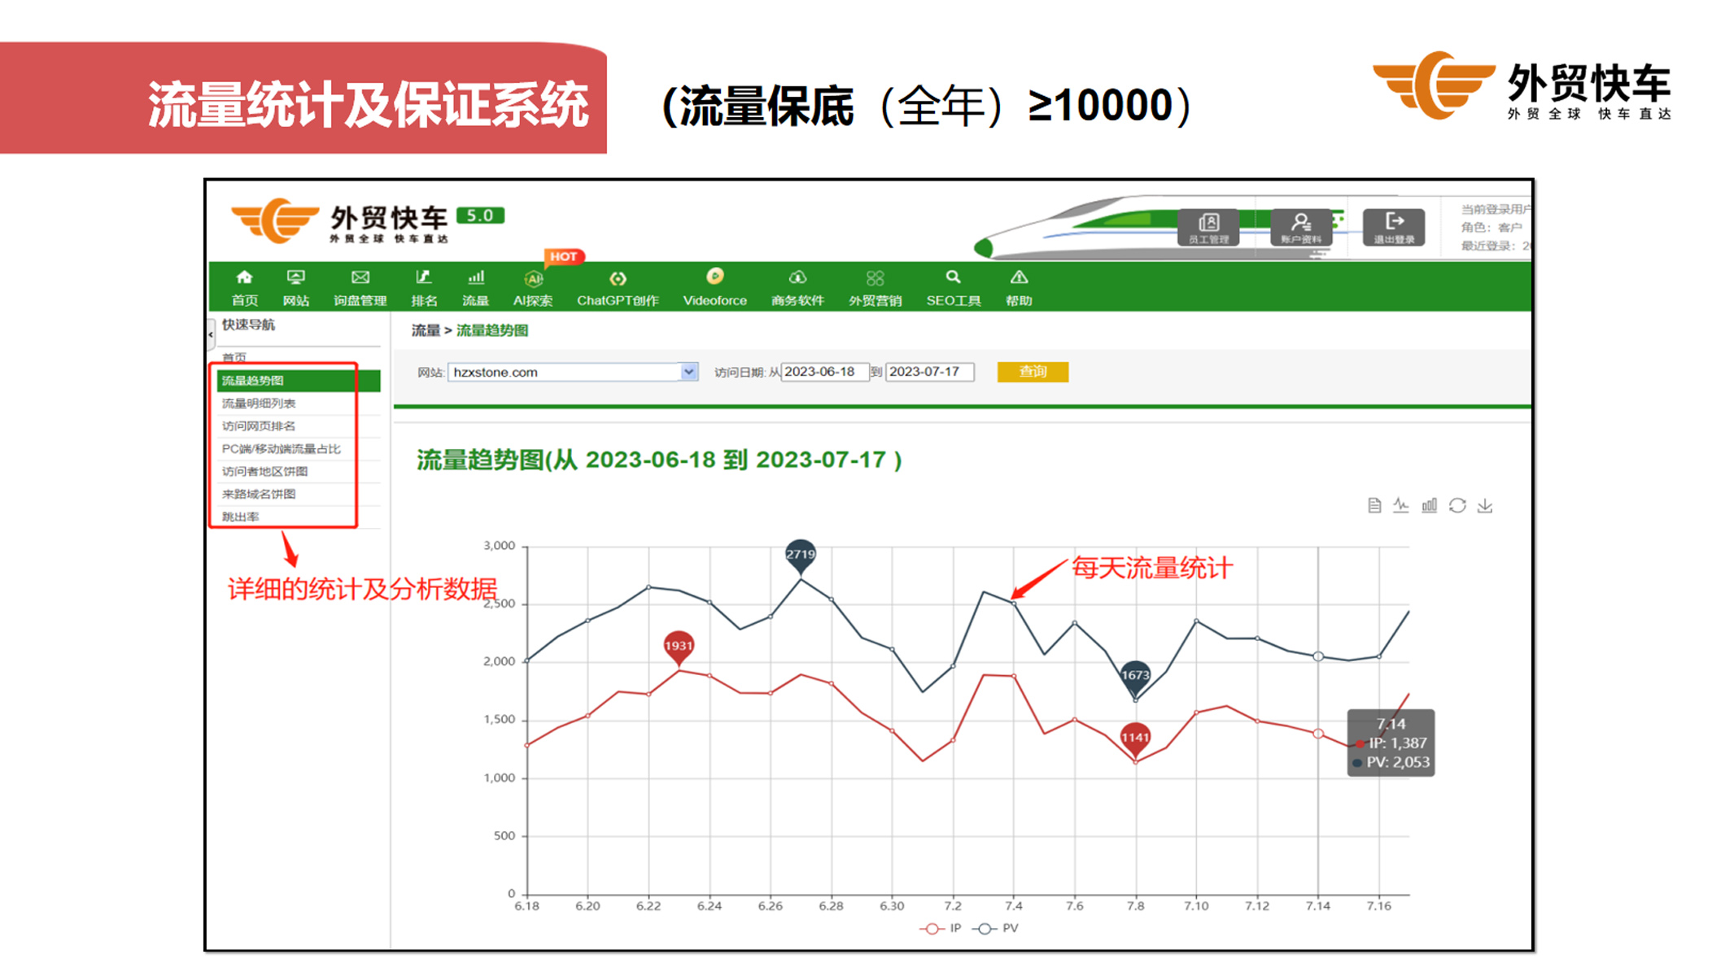Open 账户资料 account profile icon
Viewport: 1725px width, 972px height.
1300,228
